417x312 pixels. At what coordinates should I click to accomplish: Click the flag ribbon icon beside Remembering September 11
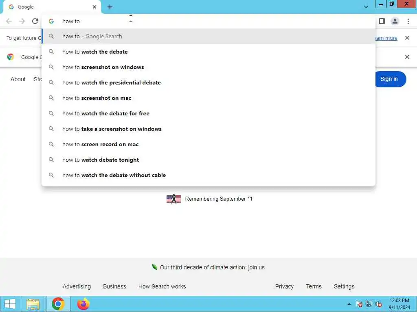173,199
